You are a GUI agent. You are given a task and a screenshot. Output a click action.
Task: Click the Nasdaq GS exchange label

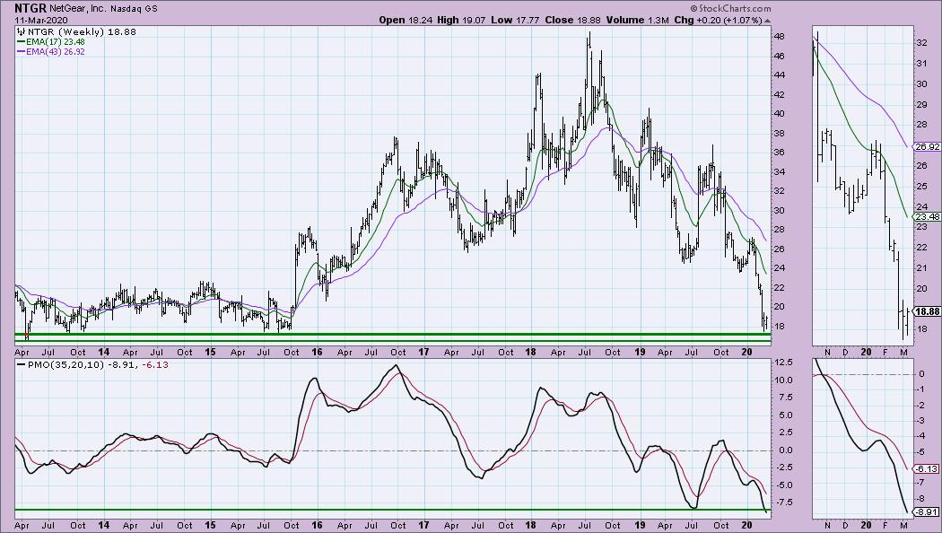[134, 9]
